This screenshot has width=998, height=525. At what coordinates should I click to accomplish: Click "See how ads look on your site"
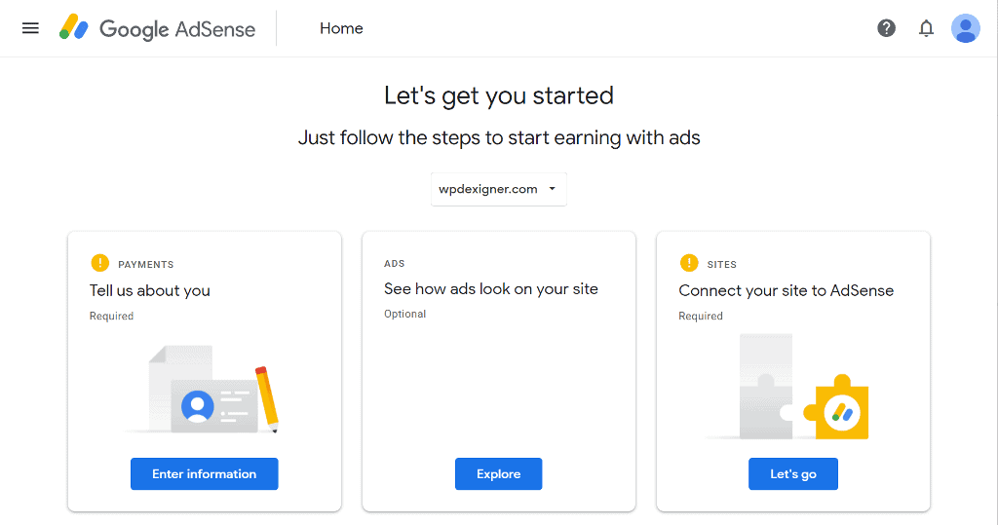click(491, 289)
